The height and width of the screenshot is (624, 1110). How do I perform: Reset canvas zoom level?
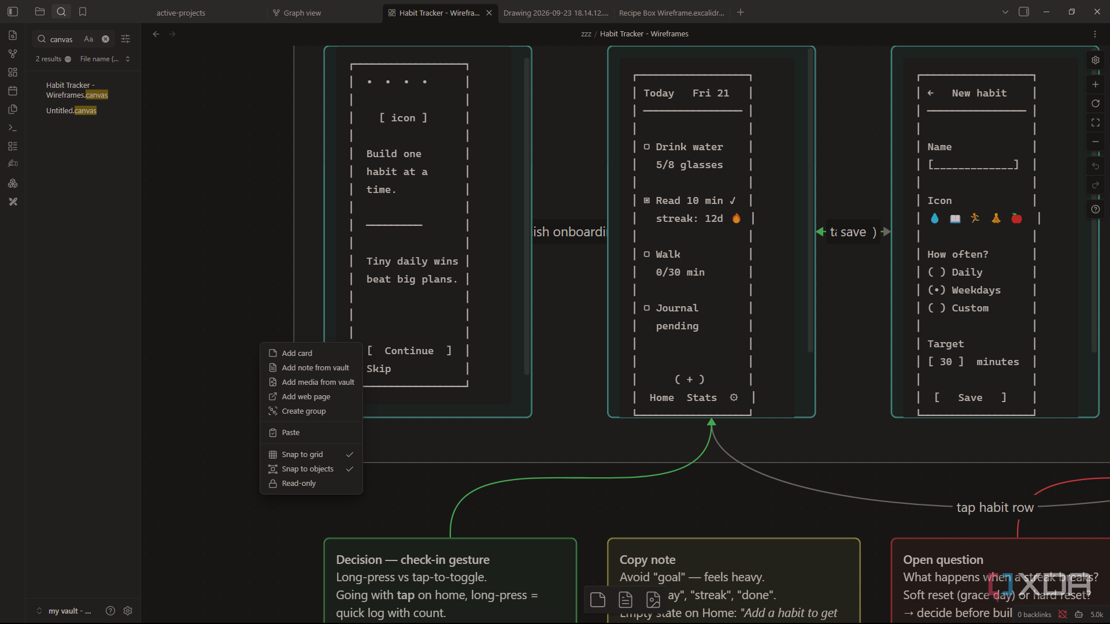[x=1096, y=103]
